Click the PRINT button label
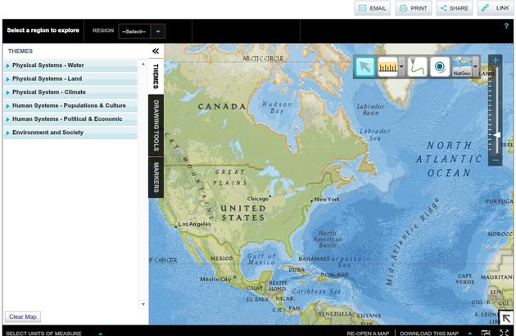This screenshot has height=336, width=516. pyautogui.click(x=419, y=8)
